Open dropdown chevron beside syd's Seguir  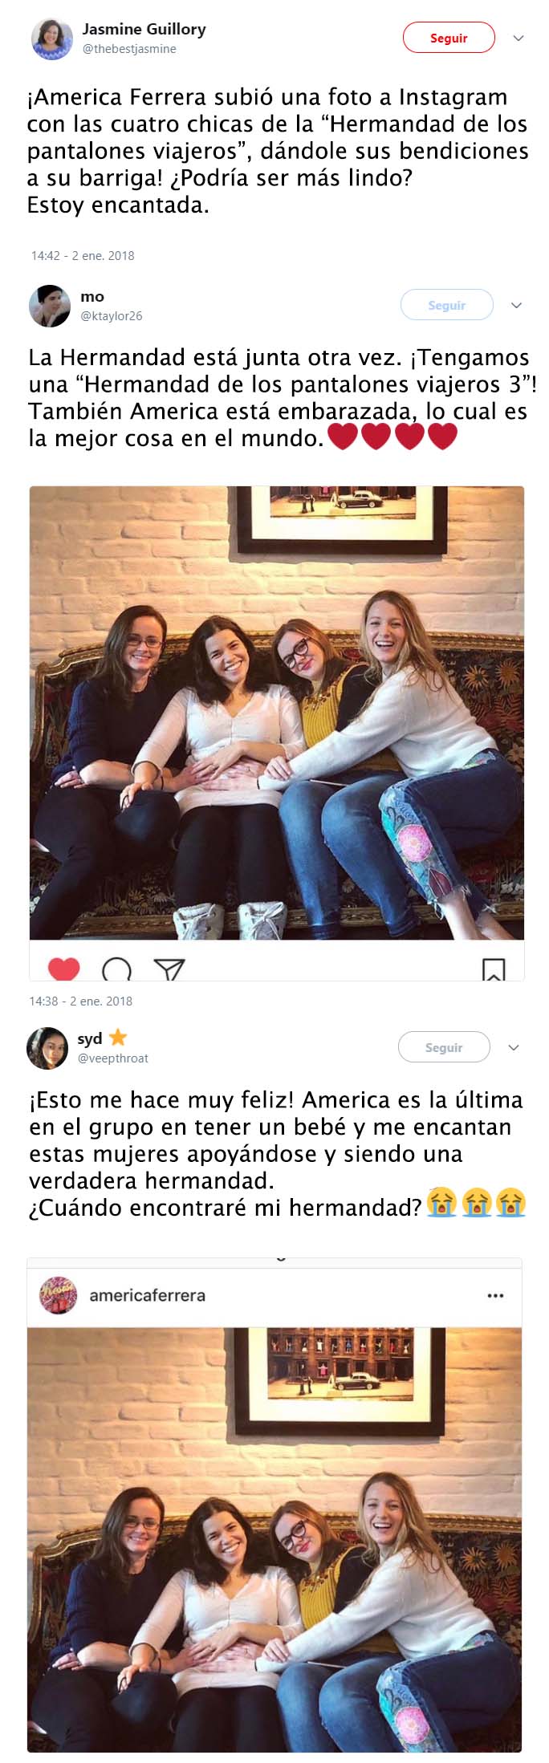pyautogui.click(x=514, y=1047)
